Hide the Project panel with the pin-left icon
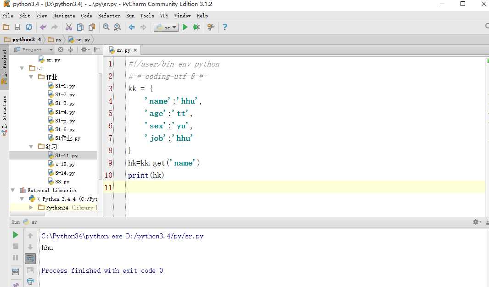 coord(97,50)
